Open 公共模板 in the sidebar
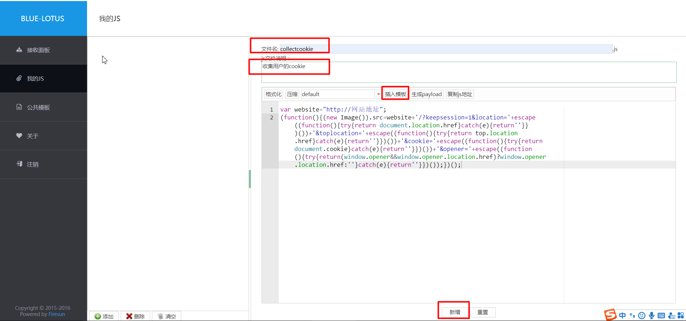 [43, 107]
